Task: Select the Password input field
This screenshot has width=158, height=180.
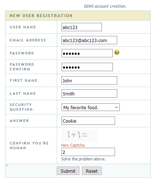Action: [87, 53]
